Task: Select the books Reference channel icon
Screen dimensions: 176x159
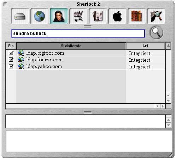Action: click(137, 16)
